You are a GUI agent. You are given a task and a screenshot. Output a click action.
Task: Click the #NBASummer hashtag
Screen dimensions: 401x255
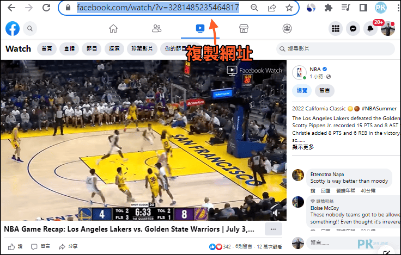pyautogui.click(x=379, y=109)
